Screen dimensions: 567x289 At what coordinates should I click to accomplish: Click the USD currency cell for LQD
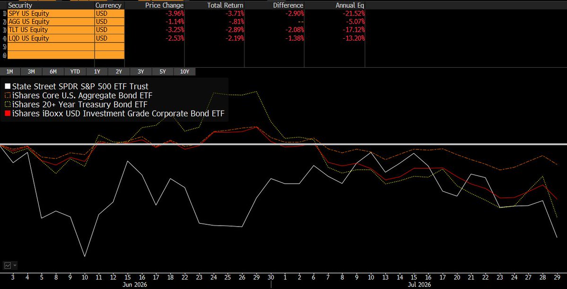tap(110, 38)
